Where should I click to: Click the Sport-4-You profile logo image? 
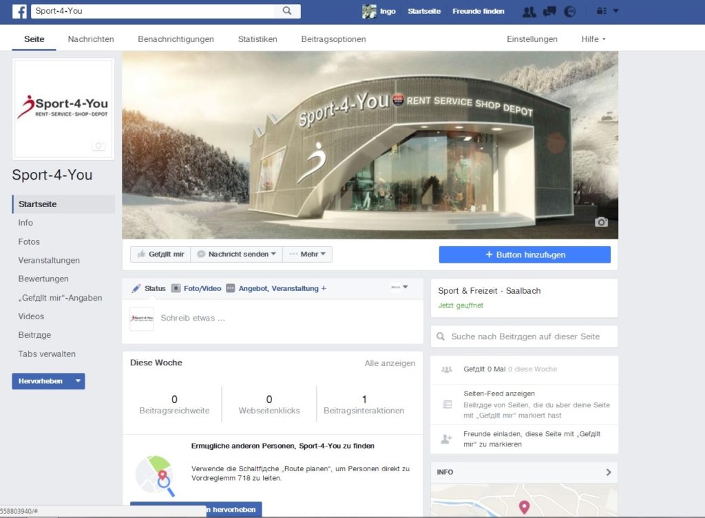click(x=63, y=109)
